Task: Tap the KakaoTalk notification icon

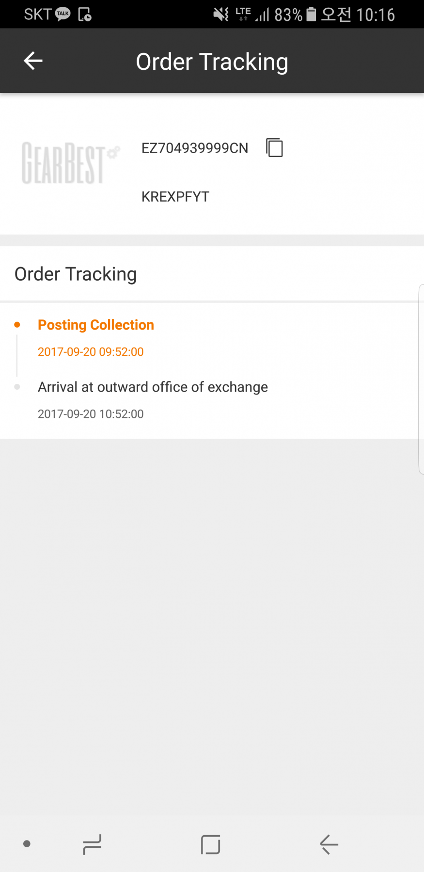Action: [63, 15]
